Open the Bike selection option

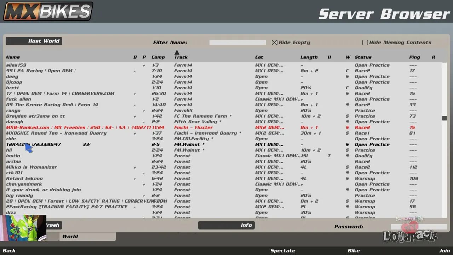pos(354,251)
